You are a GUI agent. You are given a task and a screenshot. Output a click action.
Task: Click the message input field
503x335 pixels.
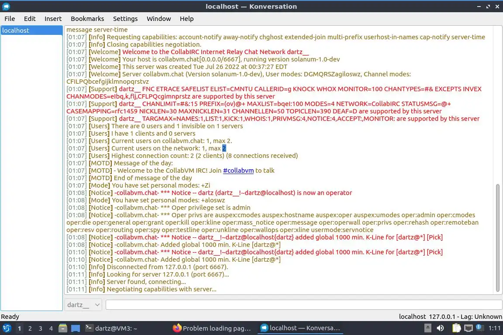(304, 305)
